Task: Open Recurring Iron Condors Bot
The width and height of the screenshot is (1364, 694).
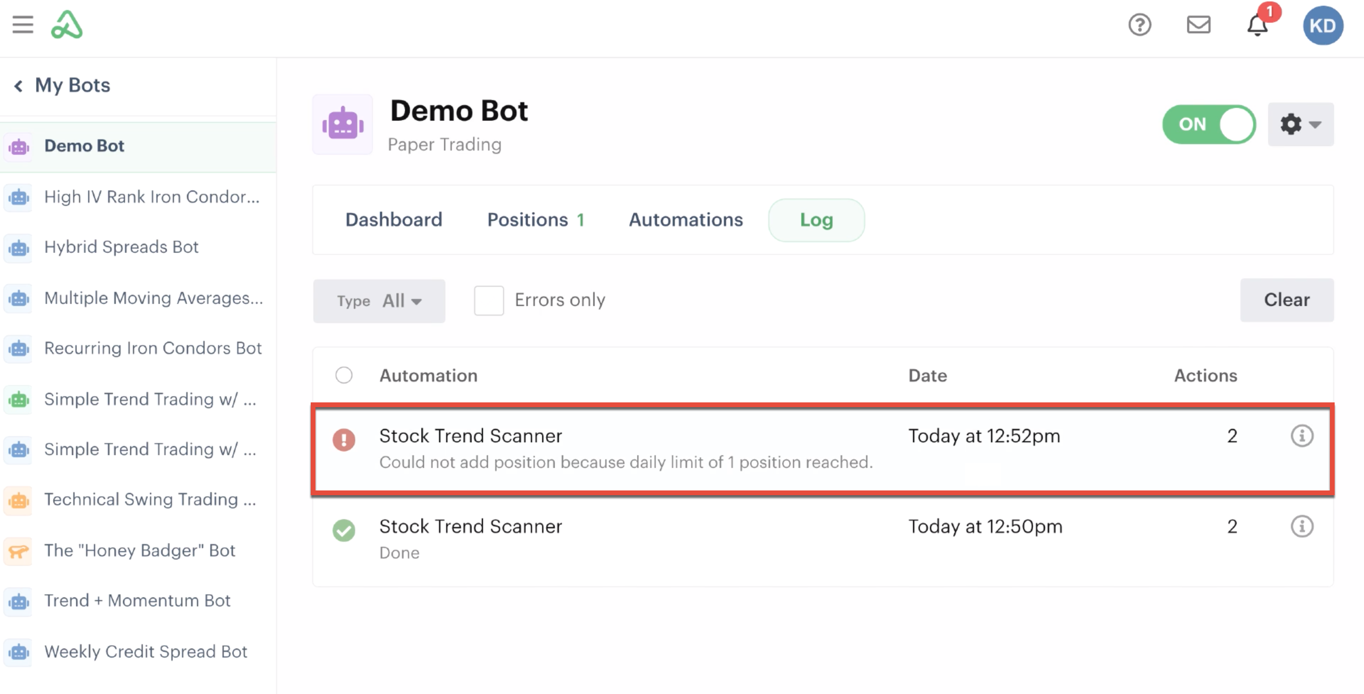Action: (153, 348)
